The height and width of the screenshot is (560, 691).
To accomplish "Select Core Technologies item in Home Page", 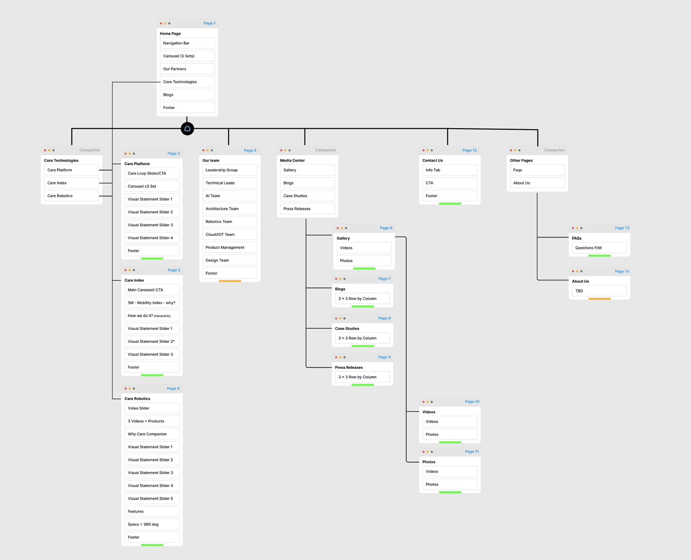I will coord(187,82).
